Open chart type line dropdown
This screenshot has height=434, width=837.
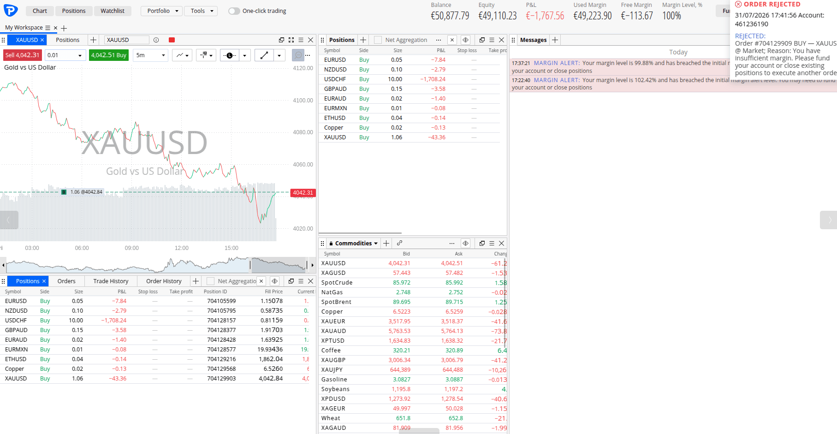point(182,55)
